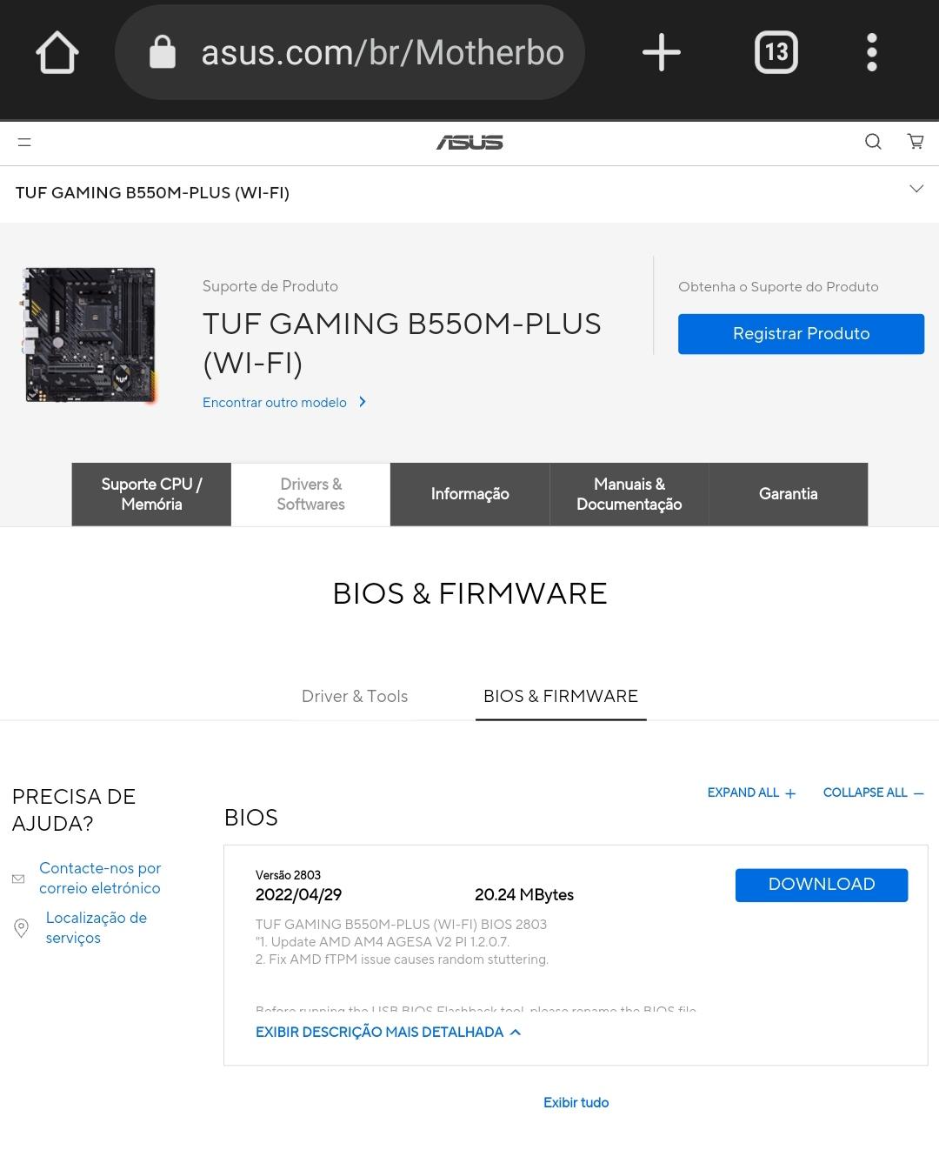
Task: Open the ASUS hamburger menu
Action: (24, 142)
